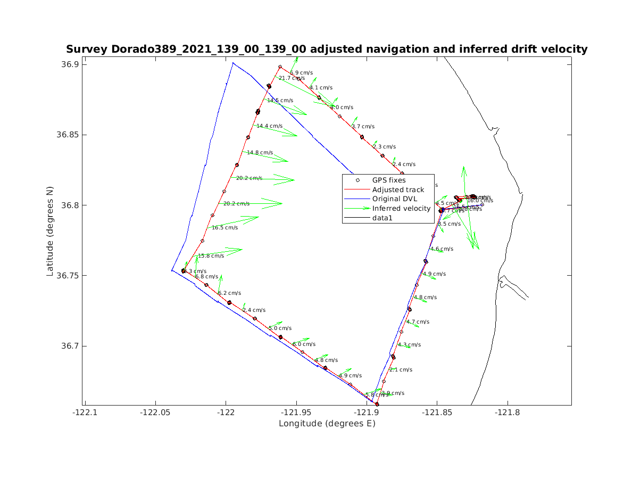Image resolution: width=632 pixels, height=479 pixels.
Task: Select the Longitude (degrees E) axis label
Action: point(327,424)
